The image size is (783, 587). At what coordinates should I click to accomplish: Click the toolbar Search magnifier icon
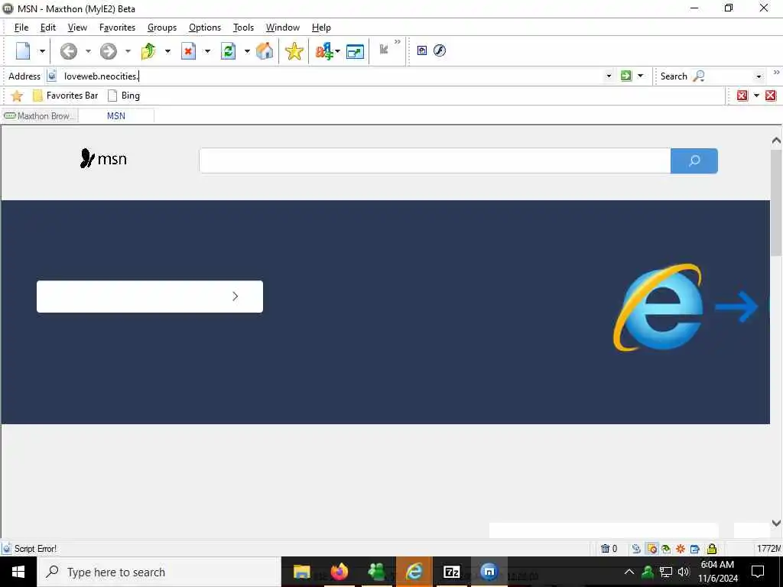699,76
